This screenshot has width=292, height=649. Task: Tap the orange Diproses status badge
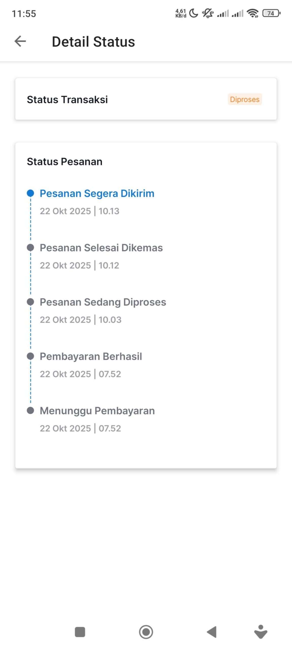(x=245, y=99)
